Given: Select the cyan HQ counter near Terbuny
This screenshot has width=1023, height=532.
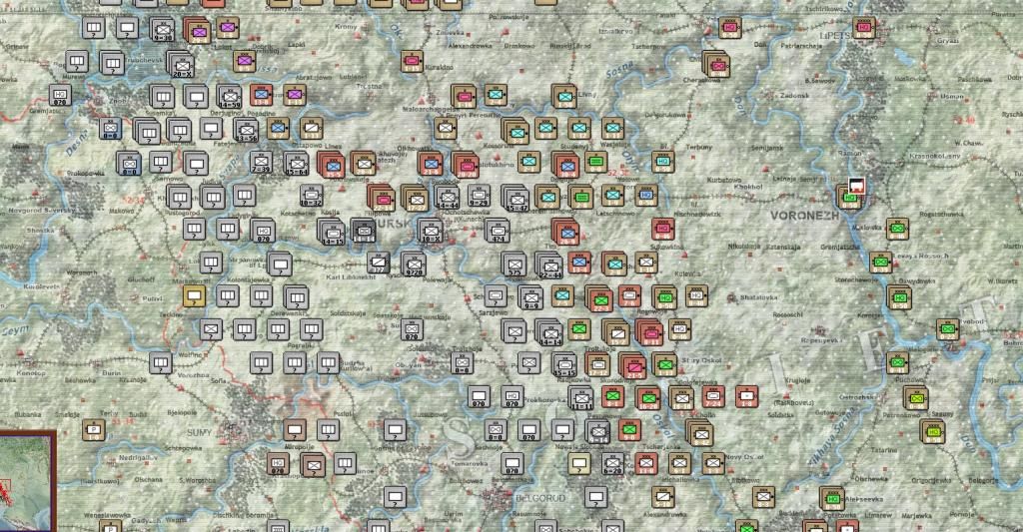Looking at the screenshot, I should pos(663,162).
